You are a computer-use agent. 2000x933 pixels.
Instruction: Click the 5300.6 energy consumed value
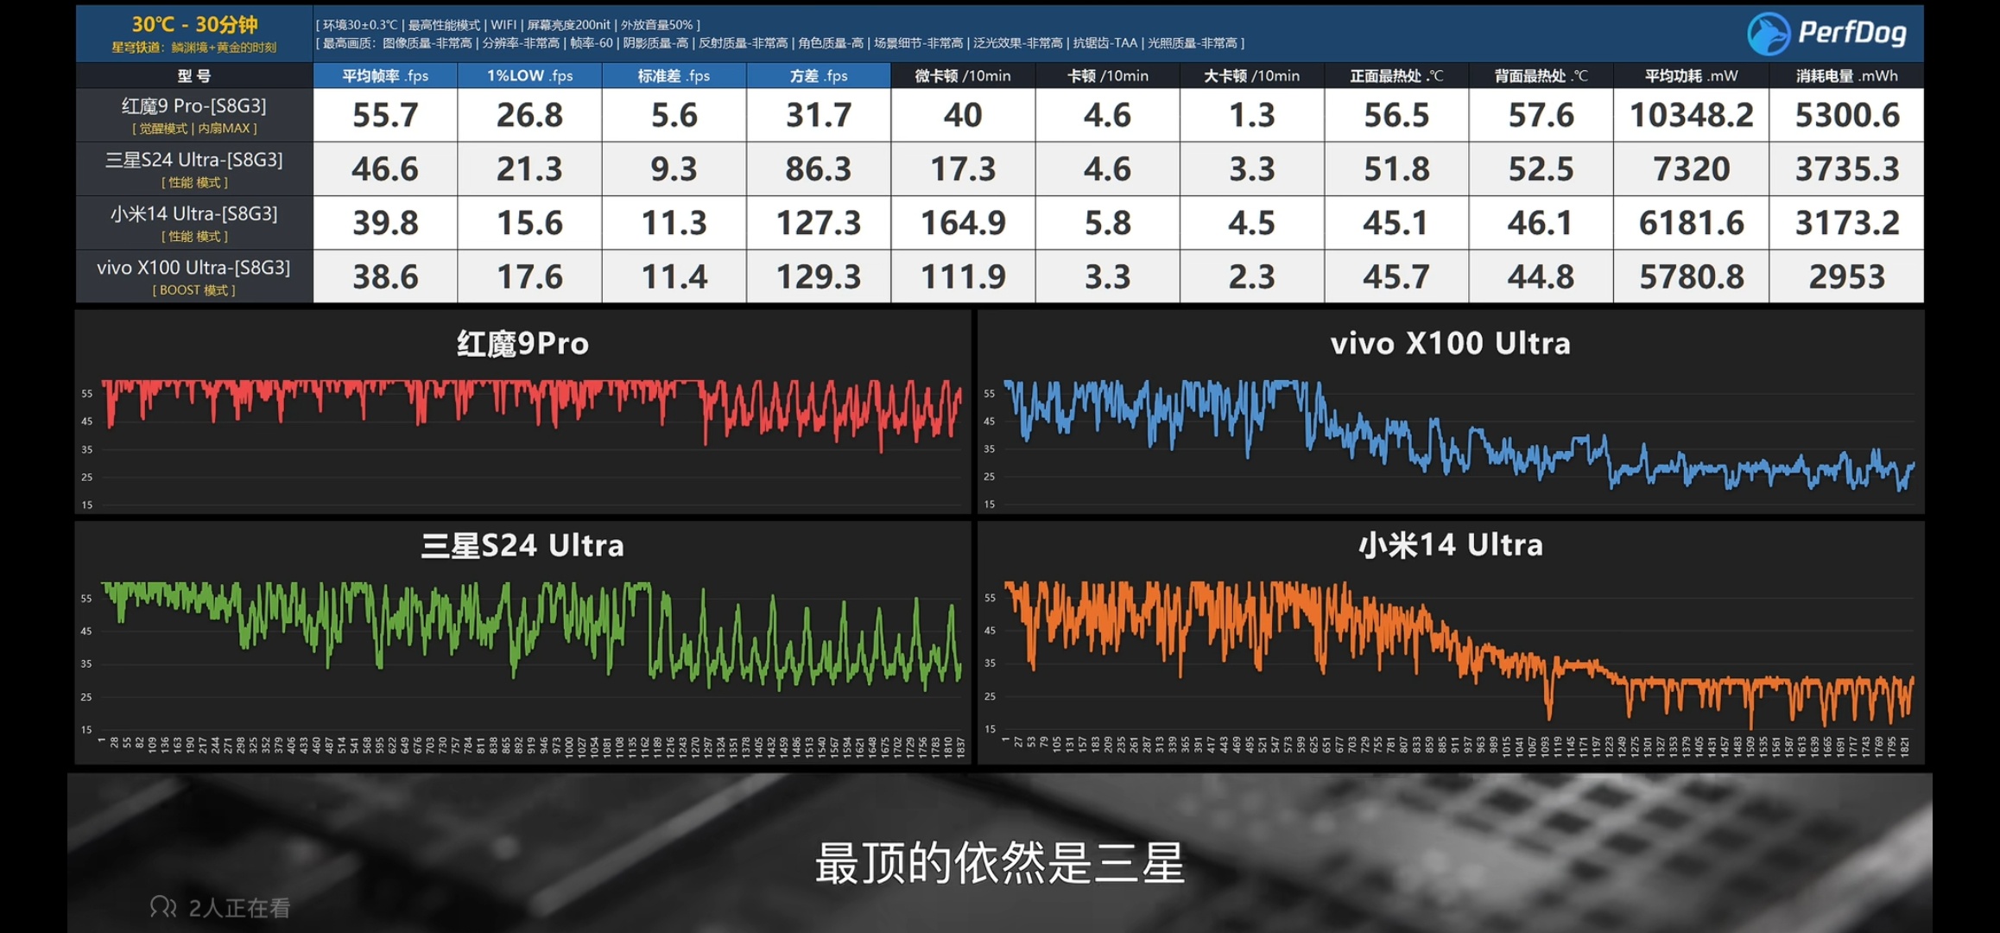click(1847, 115)
